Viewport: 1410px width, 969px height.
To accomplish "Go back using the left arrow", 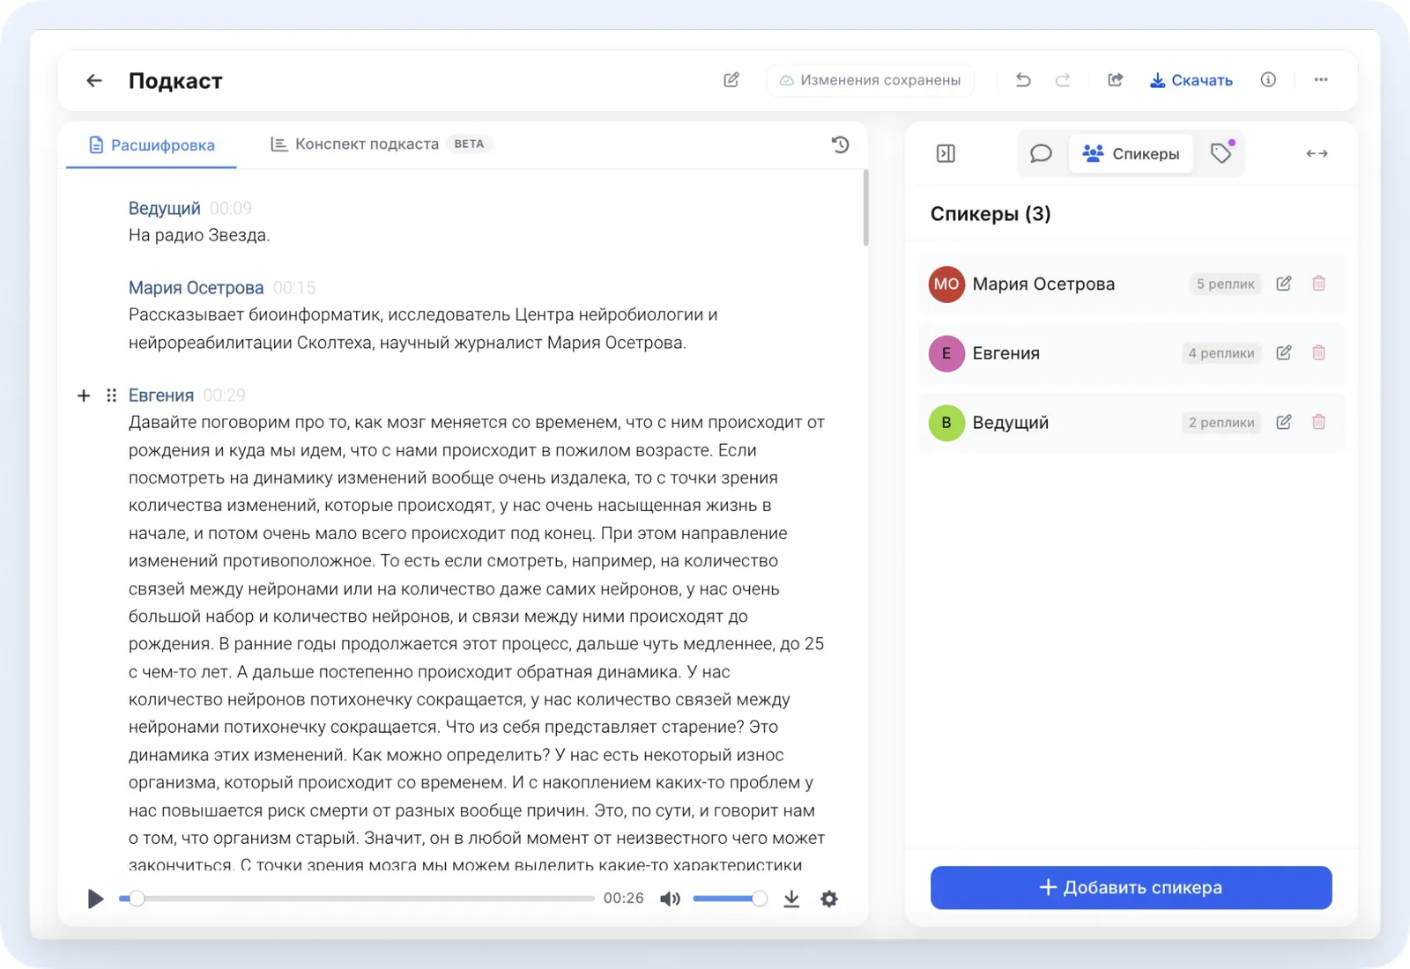I will click(x=93, y=80).
